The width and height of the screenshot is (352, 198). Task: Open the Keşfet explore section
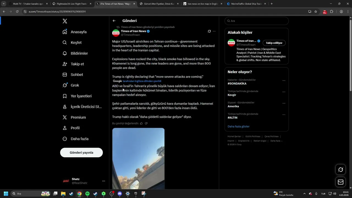coord(72,43)
